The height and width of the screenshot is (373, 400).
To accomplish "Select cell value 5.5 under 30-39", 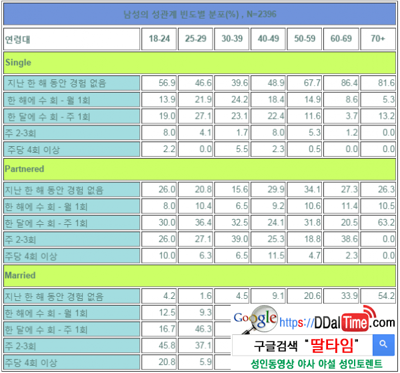I will 231,149.
